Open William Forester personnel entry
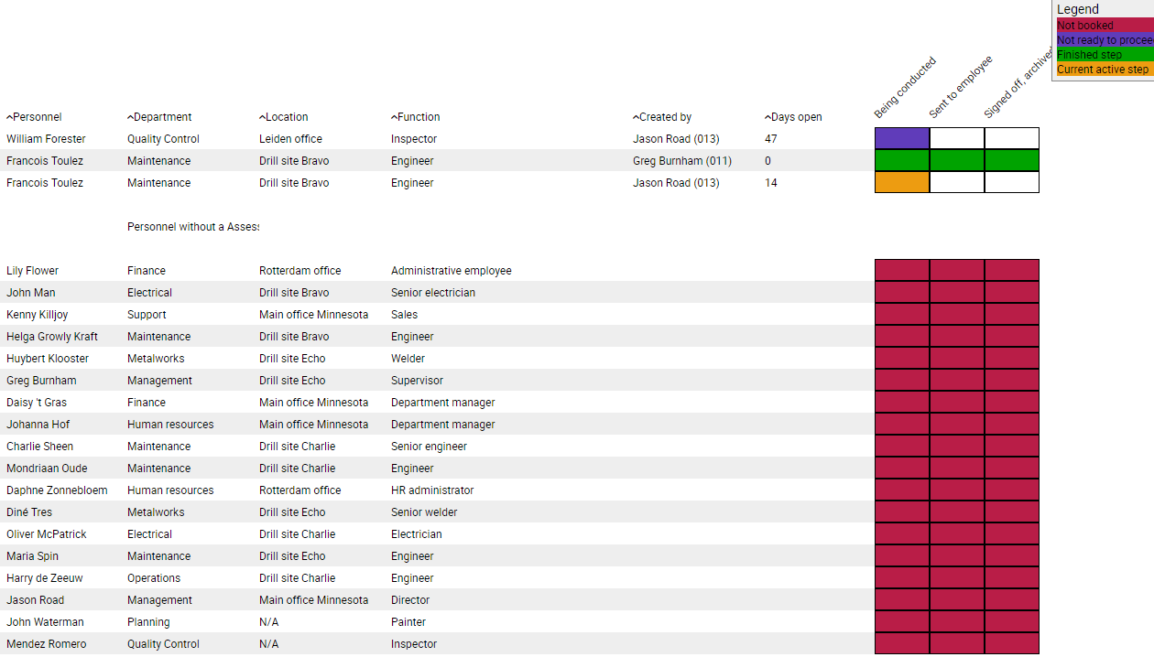The width and height of the screenshot is (1154, 657). coord(46,139)
